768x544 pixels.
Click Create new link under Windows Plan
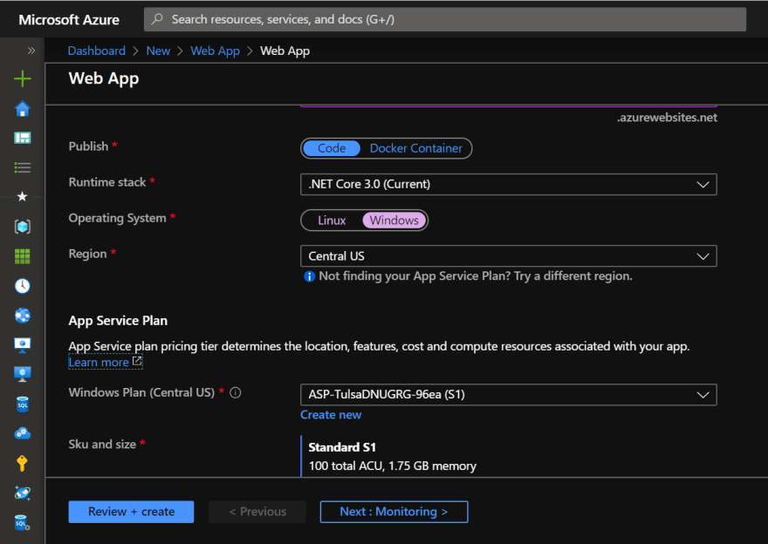coord(331,415)
